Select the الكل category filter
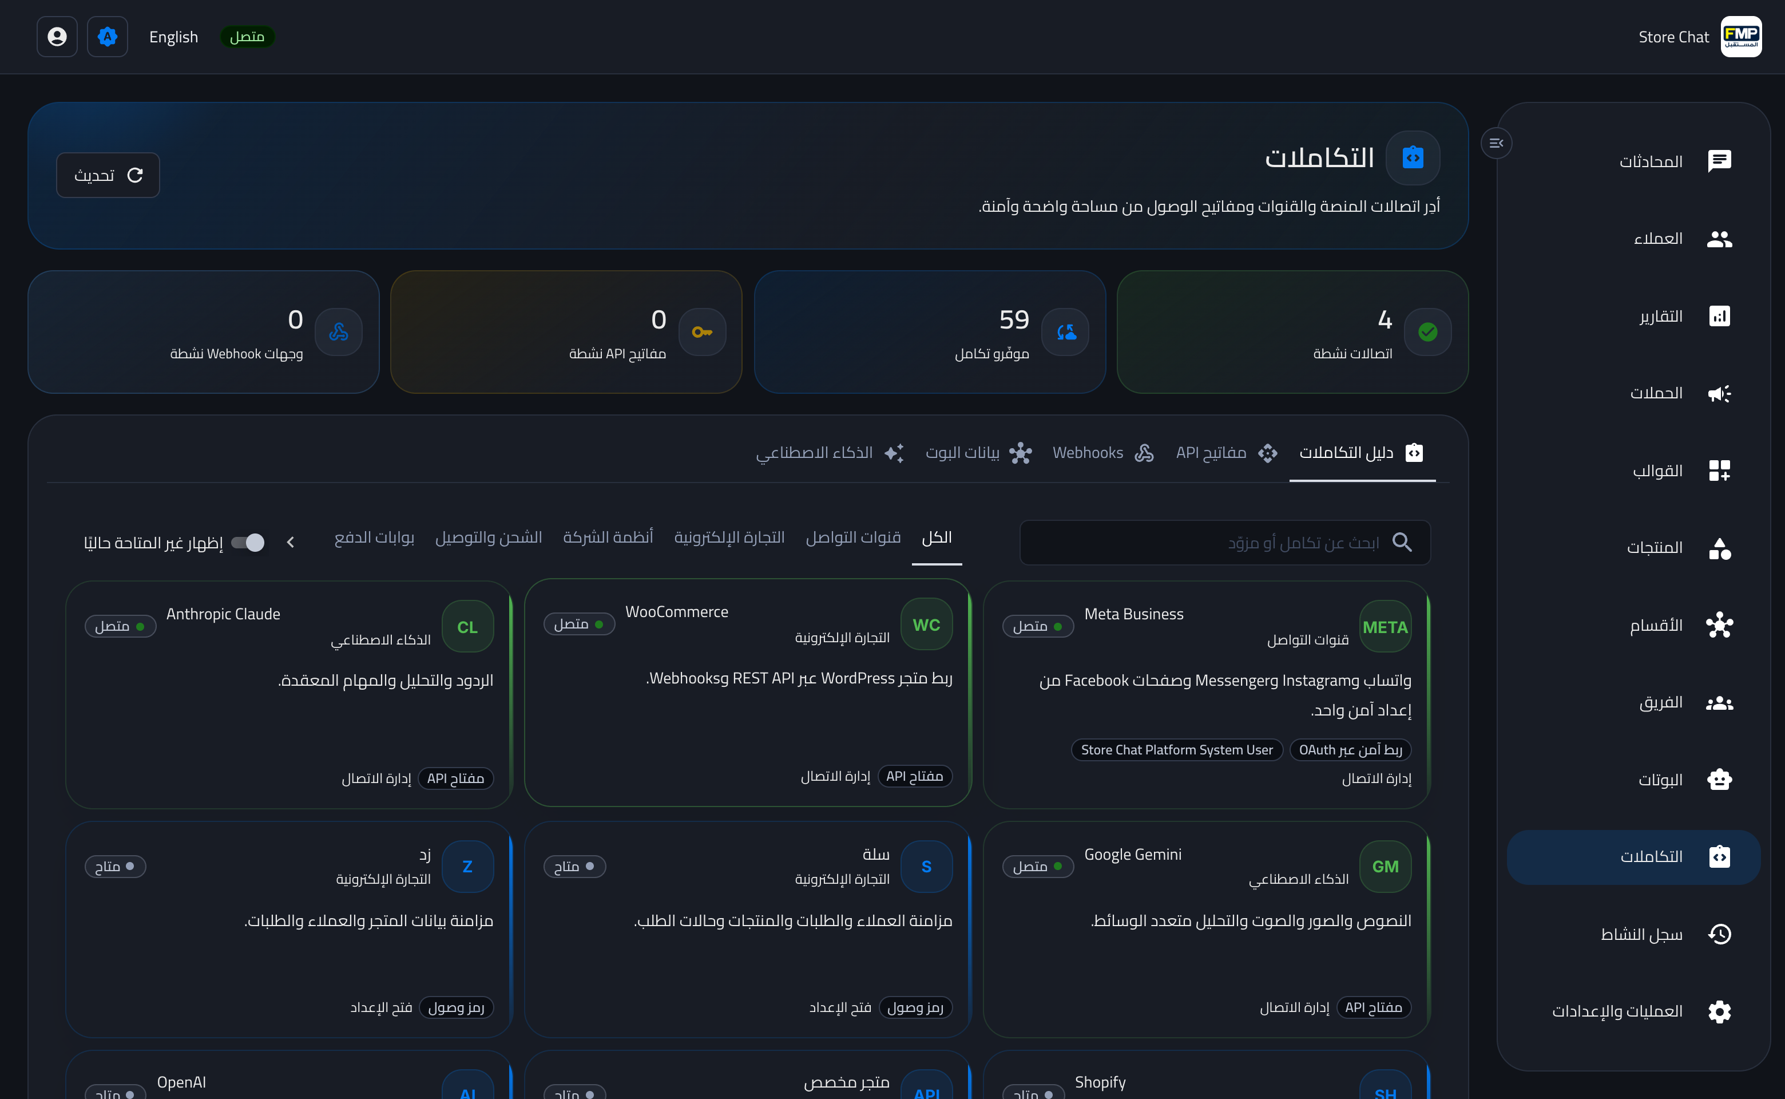1785x1099 pixels. coord(937,537)
